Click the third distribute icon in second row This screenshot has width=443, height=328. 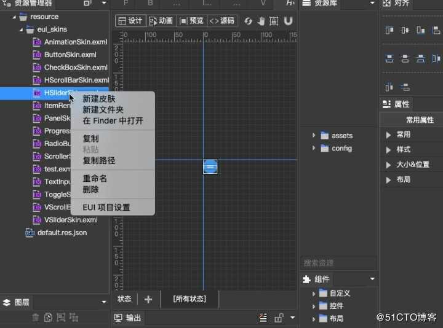click(x=420, y=59)
